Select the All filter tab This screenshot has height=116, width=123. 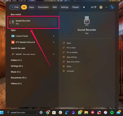(x=24, y=7)
